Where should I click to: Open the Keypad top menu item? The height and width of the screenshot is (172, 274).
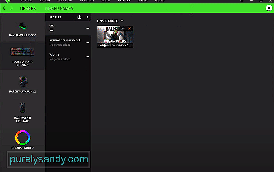click(x=45, y=1)
